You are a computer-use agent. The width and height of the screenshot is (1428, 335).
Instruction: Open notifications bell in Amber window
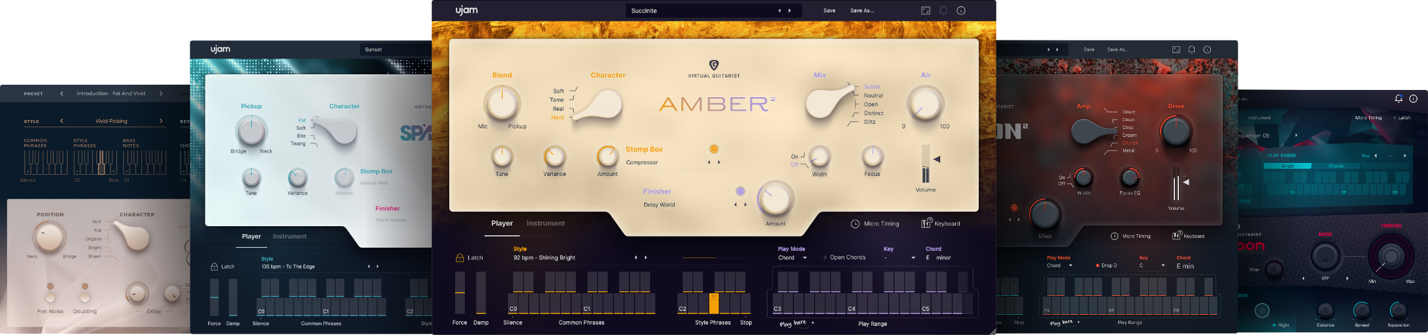click(943, 10)
